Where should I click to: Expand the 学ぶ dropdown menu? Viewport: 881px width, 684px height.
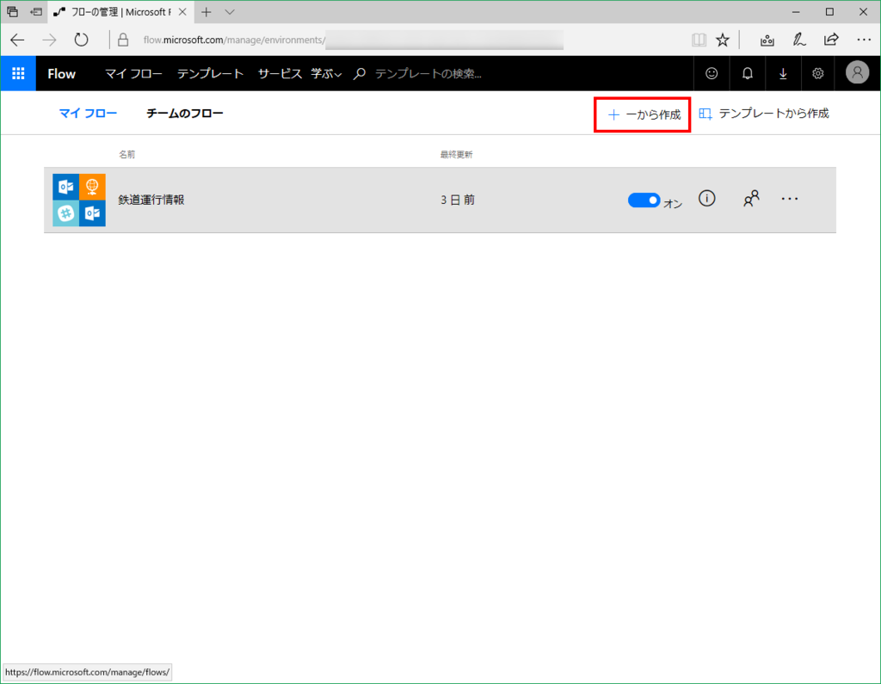(x=326, y=74)
